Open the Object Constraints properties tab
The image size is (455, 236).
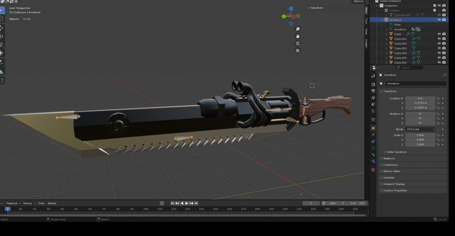pos(373,141)
